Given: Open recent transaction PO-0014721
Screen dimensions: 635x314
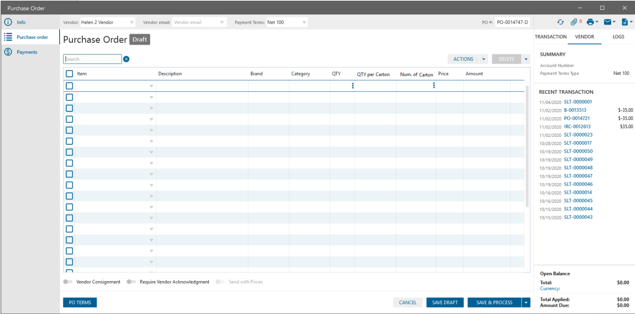Looking at the screenshot, I should [x=577, y=118].
